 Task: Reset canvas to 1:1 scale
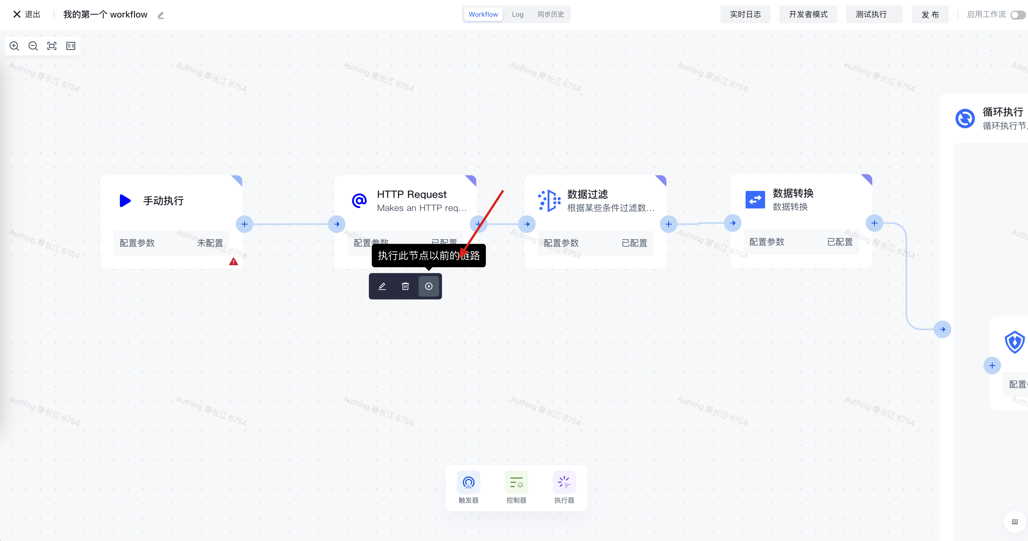click(71, 46)
